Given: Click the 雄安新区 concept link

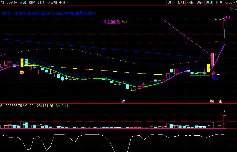Looking at the screenshot, I should tap(48, 13).
